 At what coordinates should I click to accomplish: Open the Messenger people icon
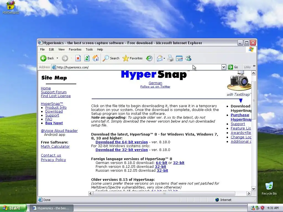[x=188, y=58]
